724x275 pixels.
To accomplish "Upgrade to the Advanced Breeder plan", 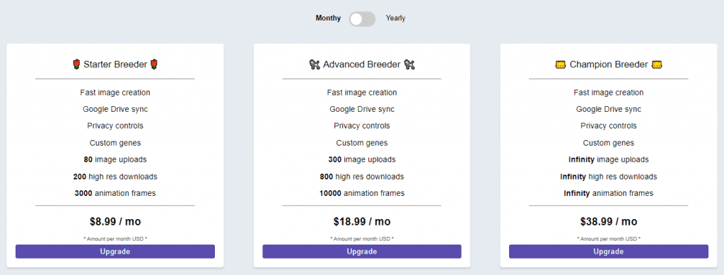I will click(362, 252).
